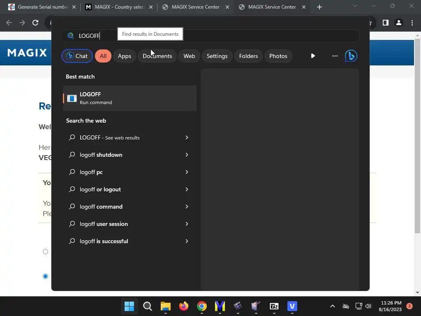Run the LOGOFF best match command
The height and width of the screenshot is (316, 421).
click(x=130, y=98)
